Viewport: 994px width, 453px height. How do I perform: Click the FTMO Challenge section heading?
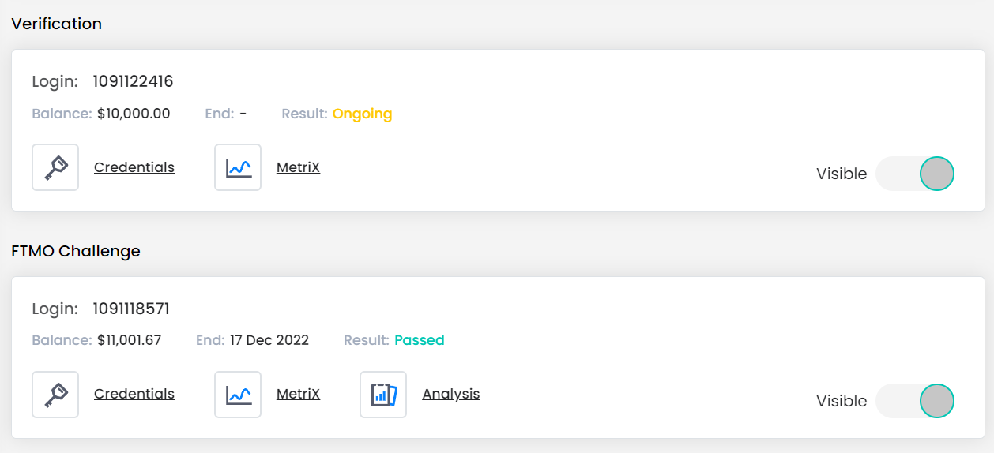point(76,251)
